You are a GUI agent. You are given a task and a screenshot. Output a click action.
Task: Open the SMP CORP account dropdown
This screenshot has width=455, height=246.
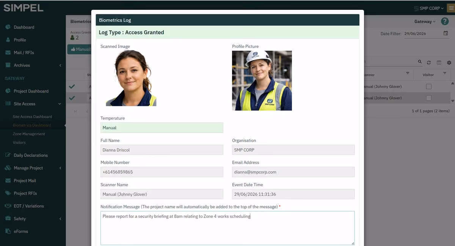coord(429,8)
